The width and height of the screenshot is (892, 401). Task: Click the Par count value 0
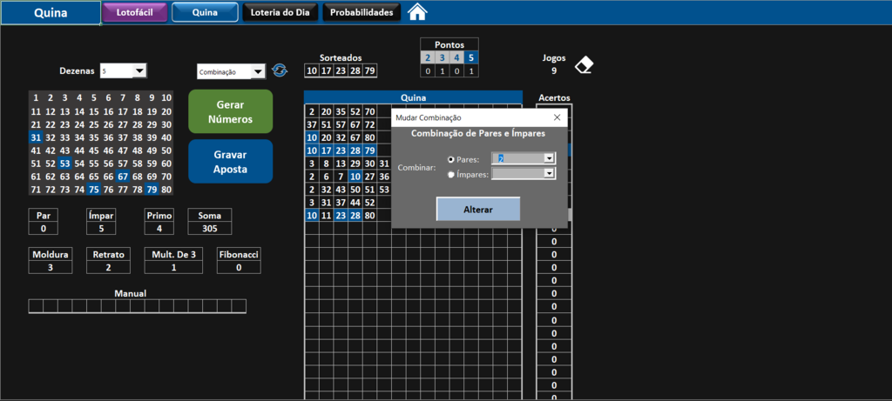point(43,228)
